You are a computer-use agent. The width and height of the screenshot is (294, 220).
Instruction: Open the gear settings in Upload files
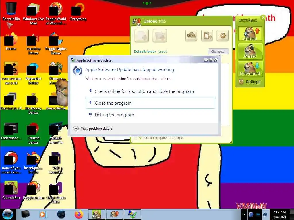[x=223, y=35]
